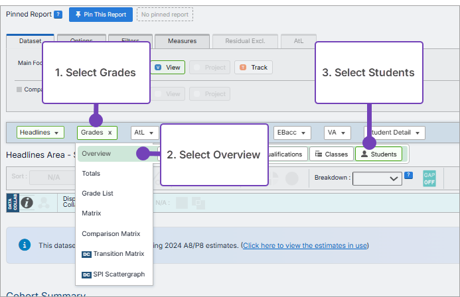Click the Pinned Report help icon
The image size is (460, 297).
pyautogui.click(x=58, y=14)
